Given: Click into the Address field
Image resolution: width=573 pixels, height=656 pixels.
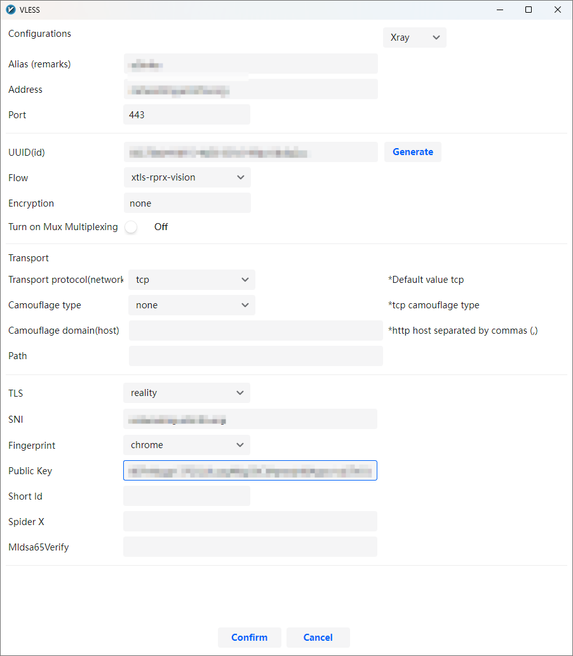Looking at the screenshot, I should click(x=250, y=90).
